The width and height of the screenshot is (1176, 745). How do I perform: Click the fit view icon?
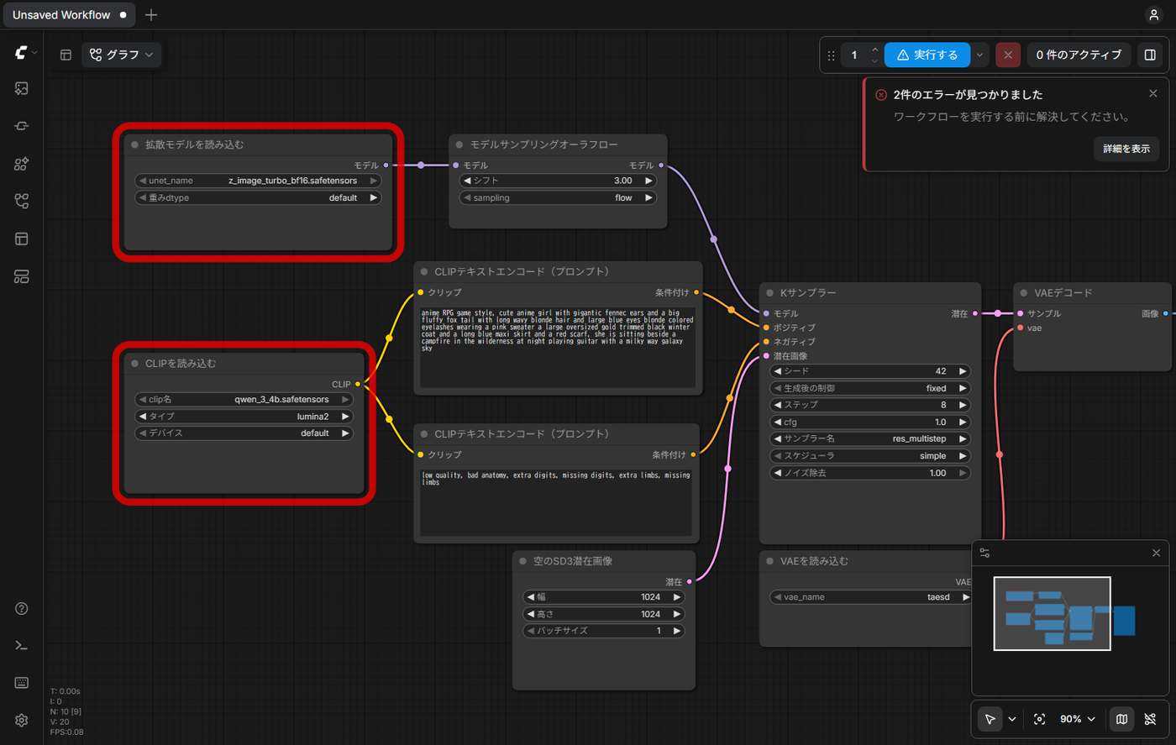1040,719
